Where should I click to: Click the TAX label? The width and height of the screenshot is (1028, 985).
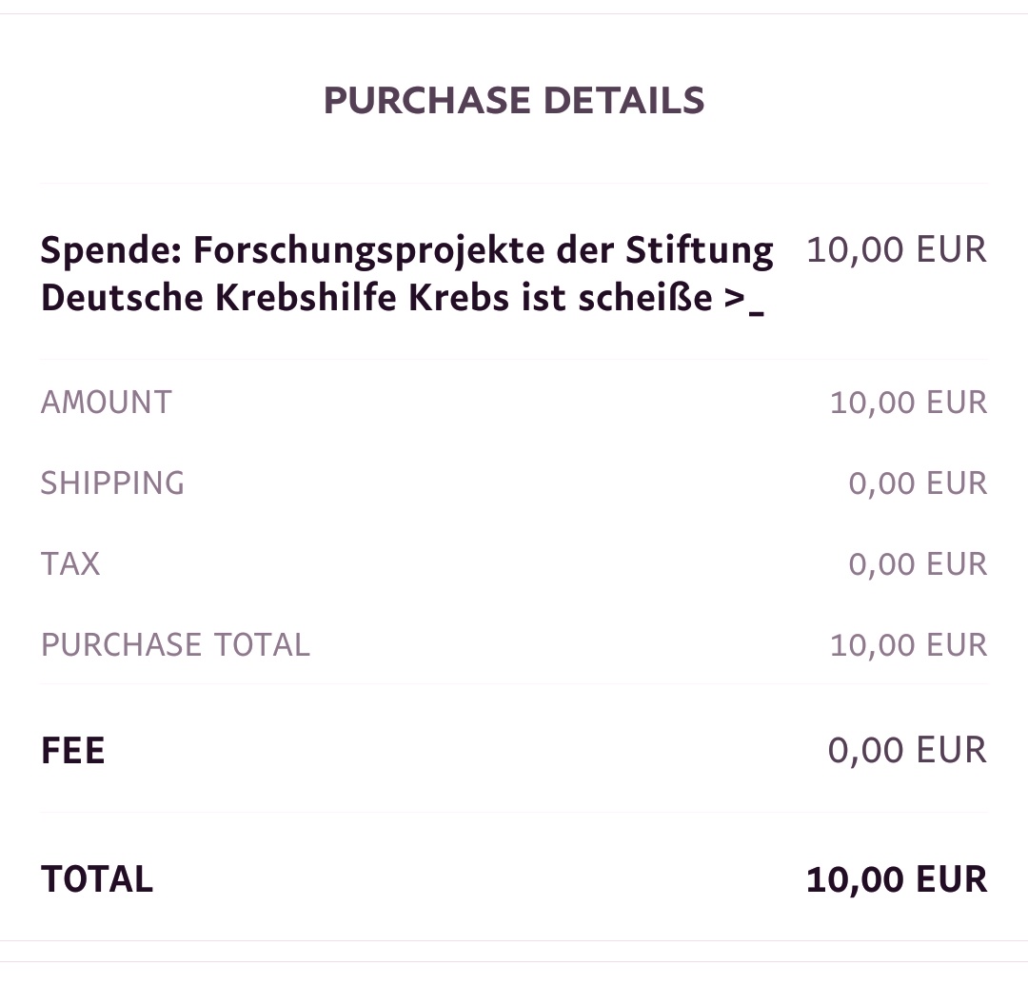(70, 564)
